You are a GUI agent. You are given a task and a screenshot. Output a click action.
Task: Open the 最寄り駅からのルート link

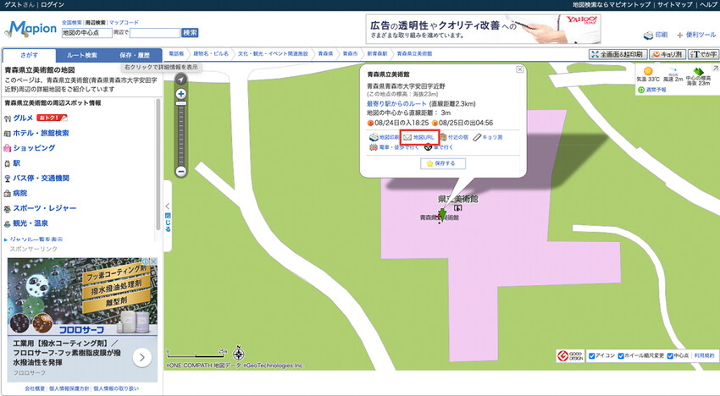tap(402, 102)
